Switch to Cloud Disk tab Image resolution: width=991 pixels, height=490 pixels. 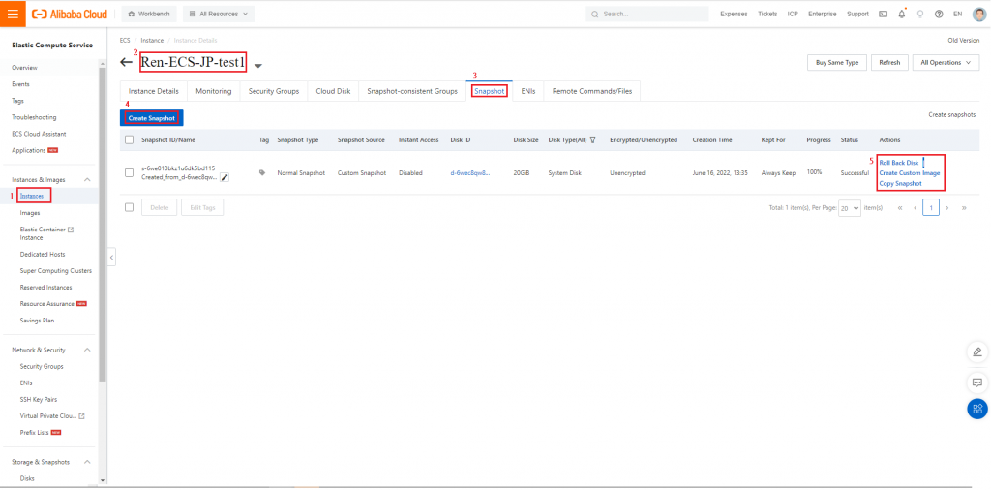tap(333, 91)
